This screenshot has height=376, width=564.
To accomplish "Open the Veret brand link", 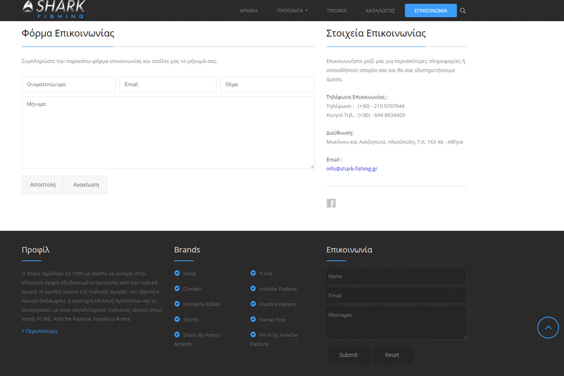I will tap(189, 273).
